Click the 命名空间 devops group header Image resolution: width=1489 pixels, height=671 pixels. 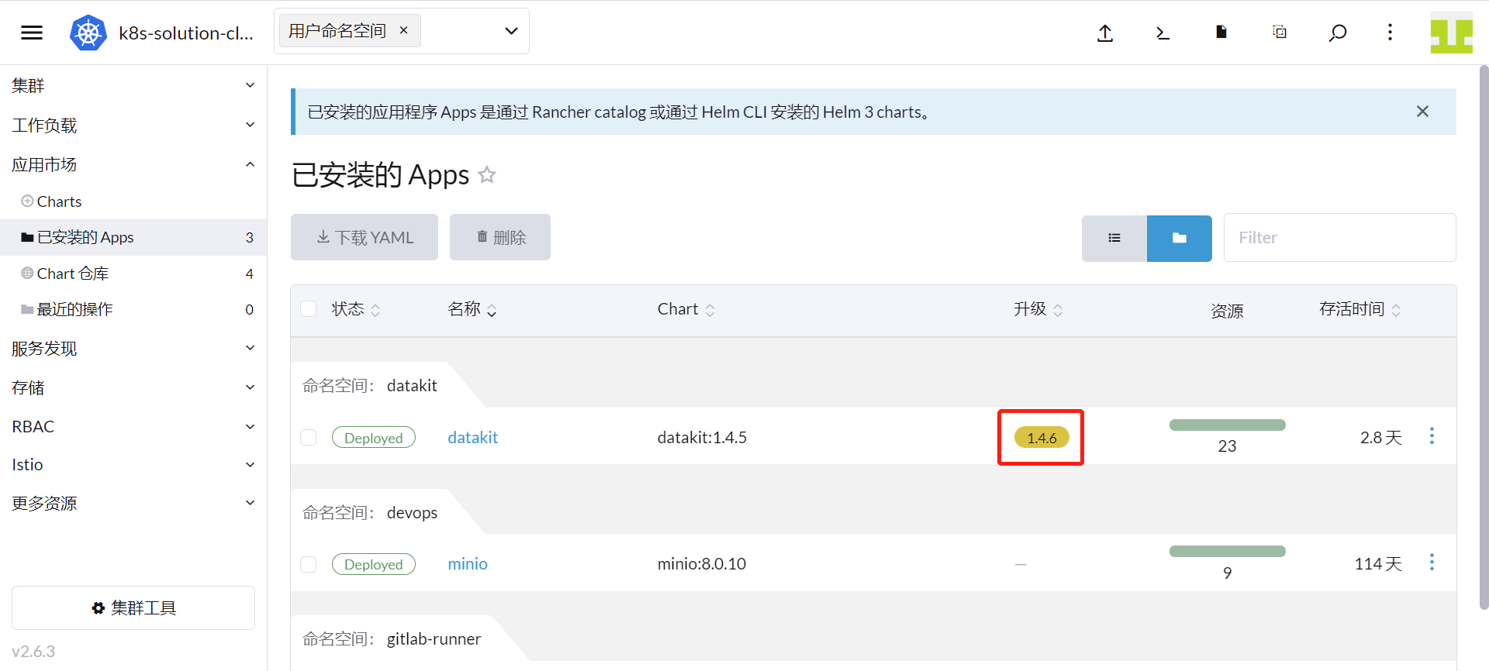370,512
